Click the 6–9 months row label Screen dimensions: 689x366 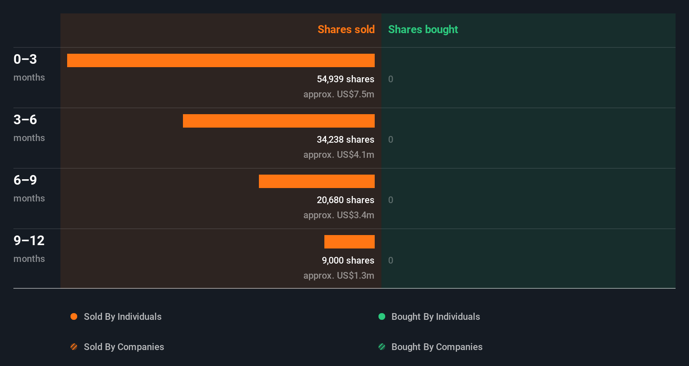click(x=29, y=188)
